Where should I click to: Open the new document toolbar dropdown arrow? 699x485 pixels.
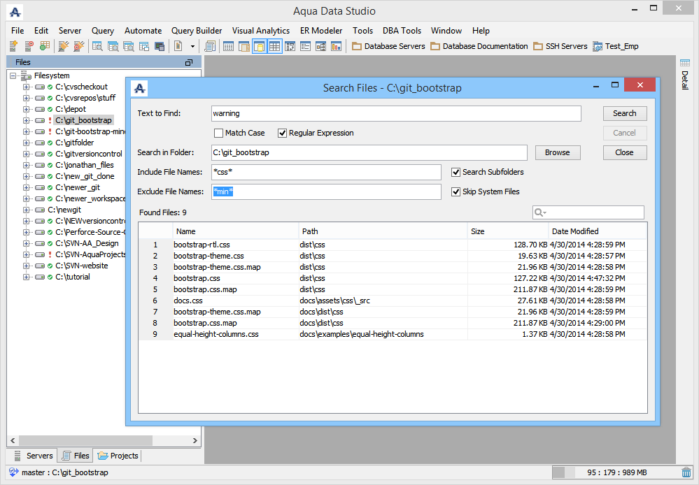192,46
